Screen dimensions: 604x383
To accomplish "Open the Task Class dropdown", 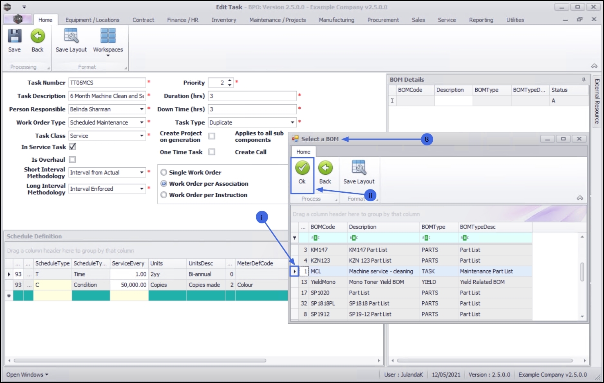I will pyautogui.click(x=142, y=136).
